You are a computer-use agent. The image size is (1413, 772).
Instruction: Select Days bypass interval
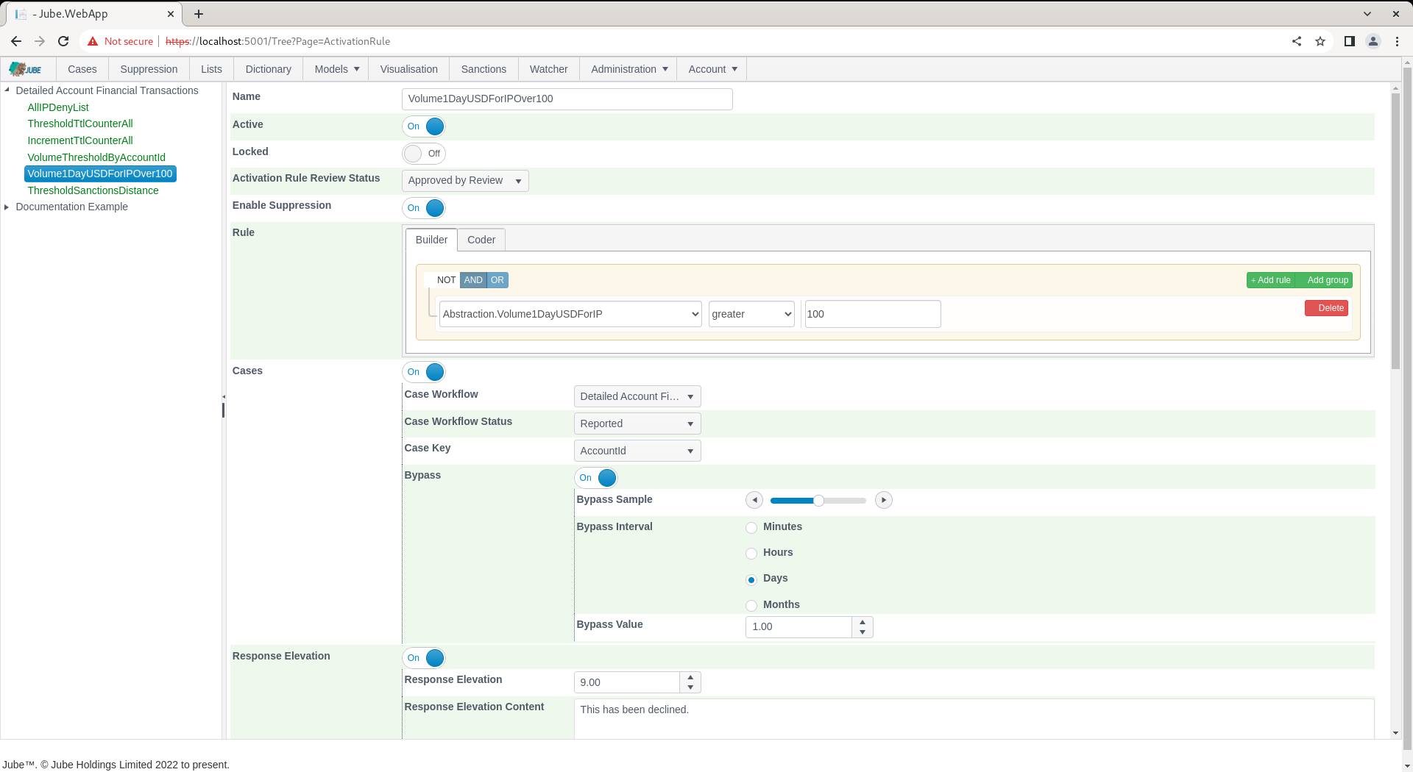751,580
